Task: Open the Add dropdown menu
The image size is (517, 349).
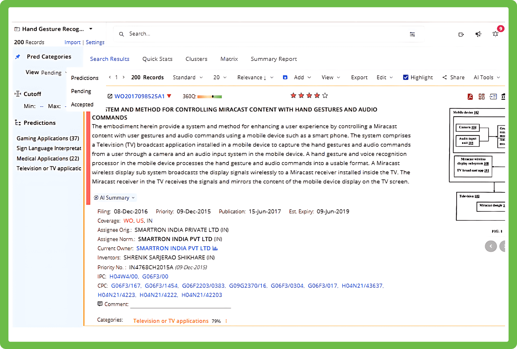Action: [x=302, y=78]
